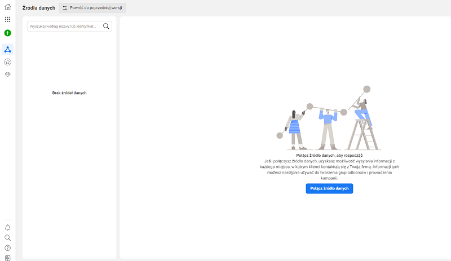Viewport: 451px width, 261px height.
Task: Click the description paragraph under the illustration
Action: coord(329,170)
